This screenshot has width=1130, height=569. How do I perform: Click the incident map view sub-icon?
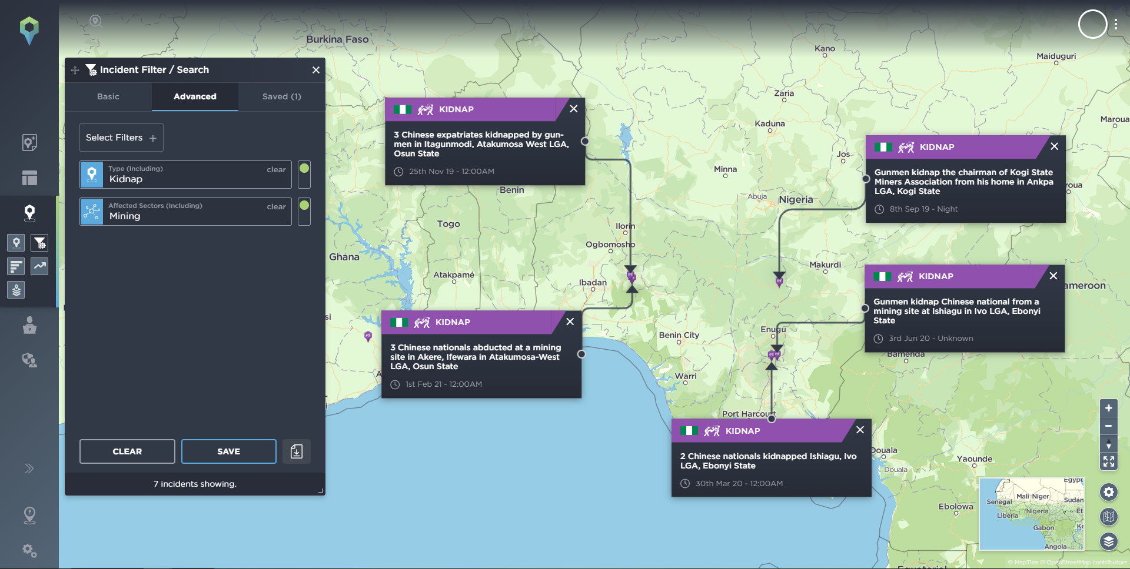point(16,243)
